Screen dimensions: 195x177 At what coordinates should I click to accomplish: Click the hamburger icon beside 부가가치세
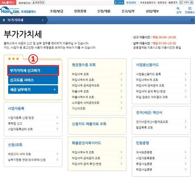4,20
